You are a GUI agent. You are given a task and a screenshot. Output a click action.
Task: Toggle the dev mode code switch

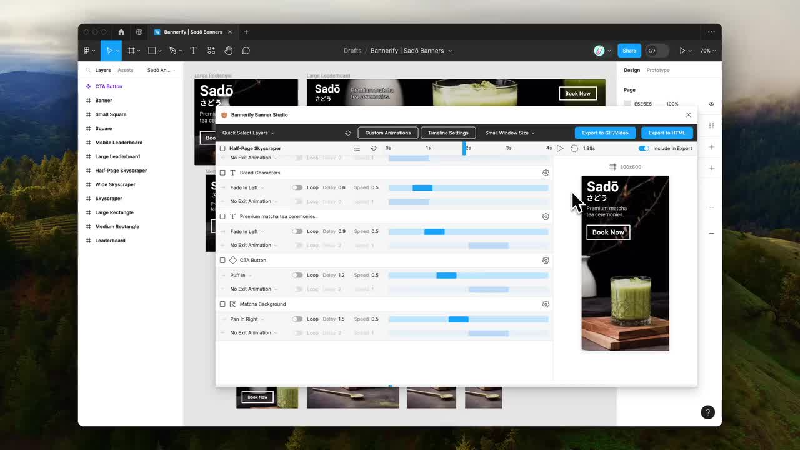pos(656,51)
